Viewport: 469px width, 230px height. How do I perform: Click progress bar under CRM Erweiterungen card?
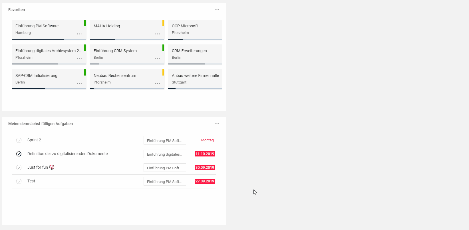195,64
